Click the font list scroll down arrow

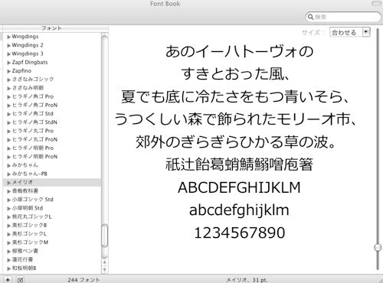[x=104, y=269]
